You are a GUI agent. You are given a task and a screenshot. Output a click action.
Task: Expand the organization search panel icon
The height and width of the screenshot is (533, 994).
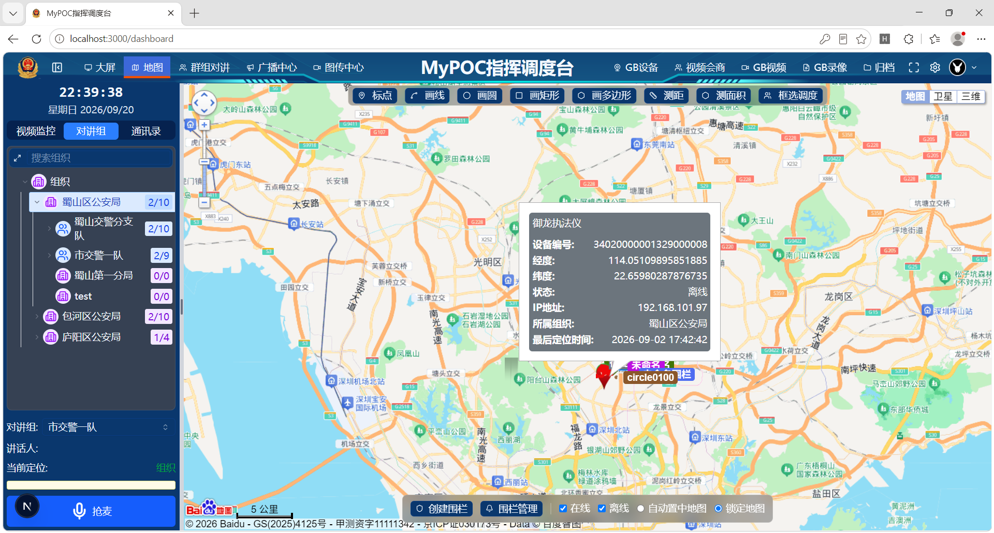pyautogui.click(x=18, y=158)
